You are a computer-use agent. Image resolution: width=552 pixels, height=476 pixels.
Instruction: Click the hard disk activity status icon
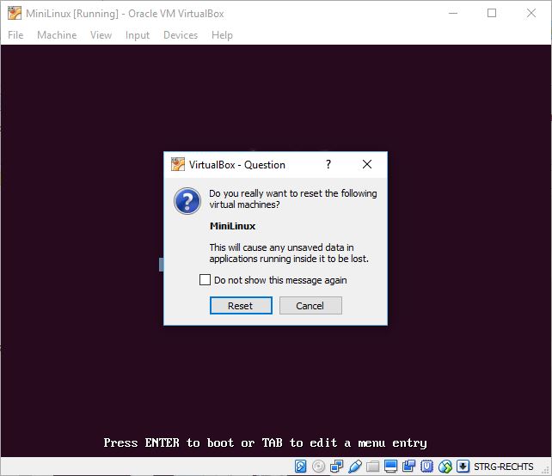click(x=300, y=467)
